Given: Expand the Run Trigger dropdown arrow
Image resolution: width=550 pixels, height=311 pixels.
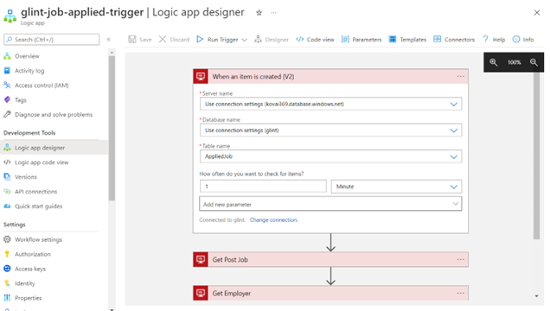Looking at the screenshot, I should pyautogui.click(x=245, y=40).
